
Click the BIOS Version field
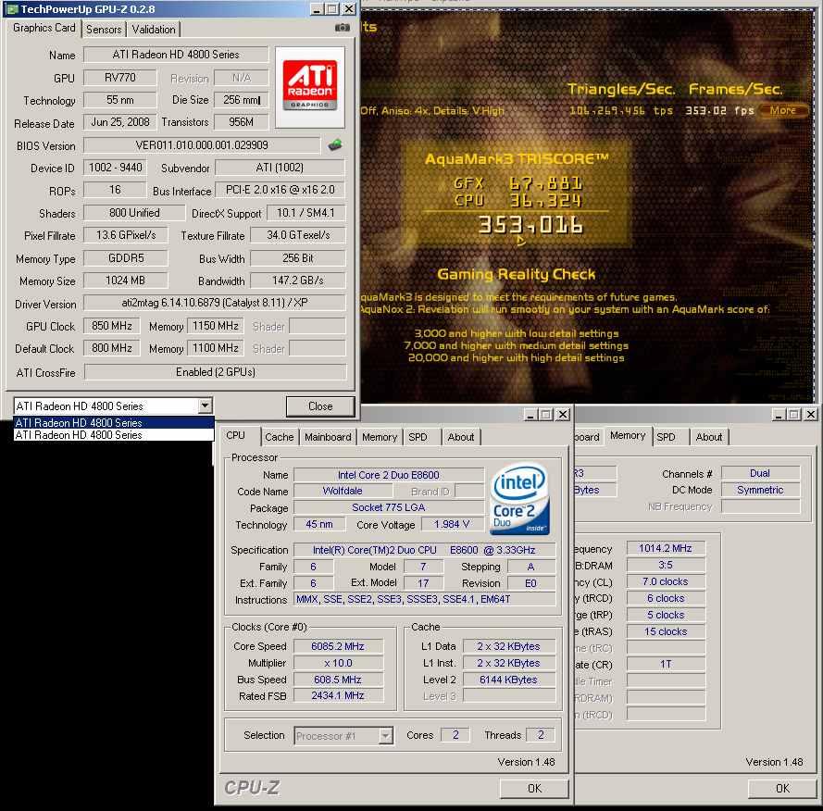point(202,144)
